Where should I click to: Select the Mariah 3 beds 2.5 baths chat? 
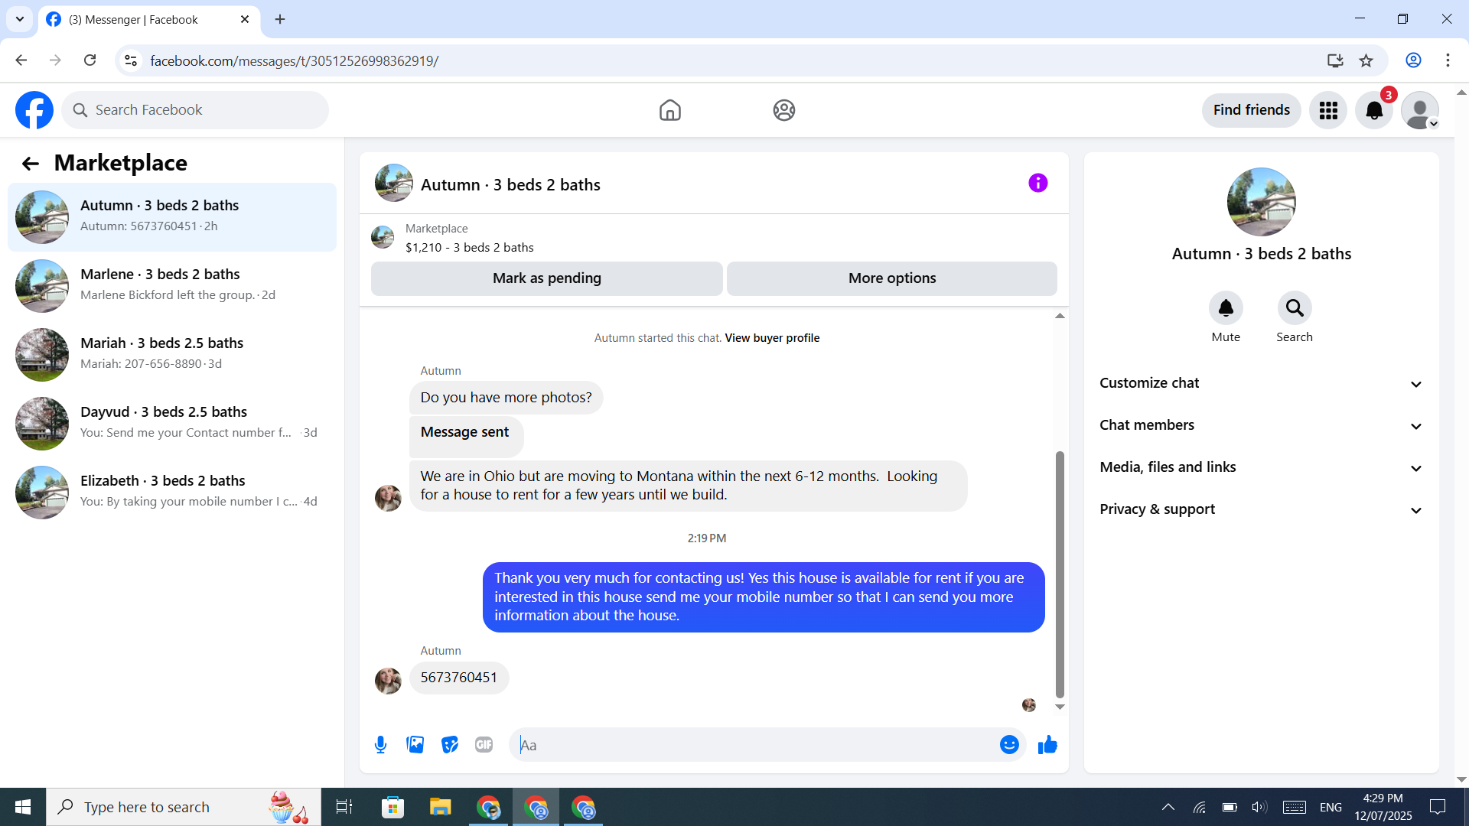[x=172, y=353]
